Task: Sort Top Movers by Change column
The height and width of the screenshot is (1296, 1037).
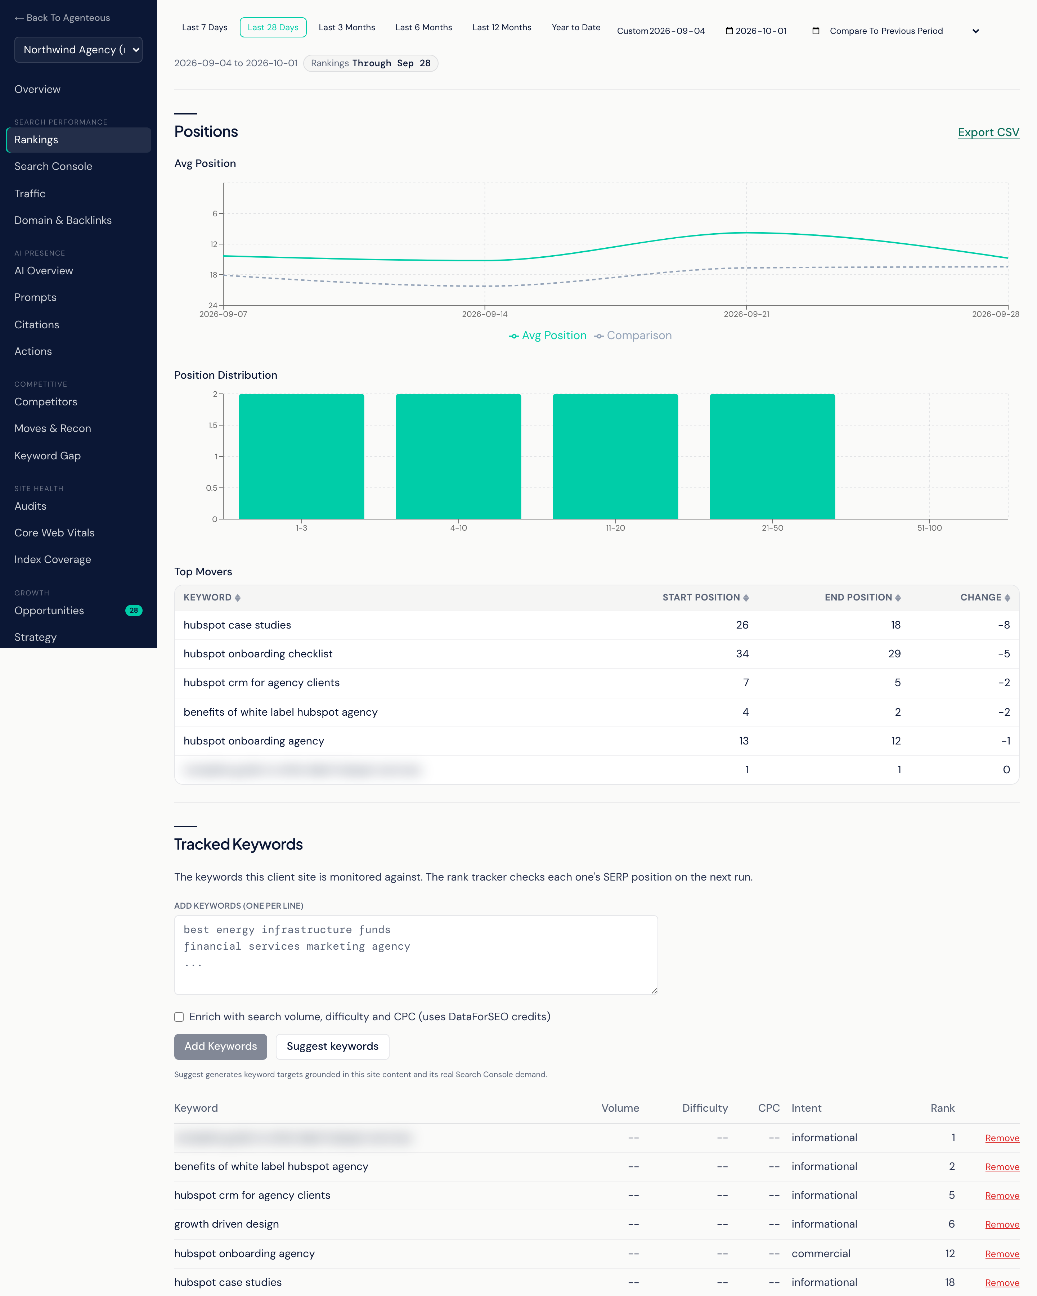Action: click(985, 598)
